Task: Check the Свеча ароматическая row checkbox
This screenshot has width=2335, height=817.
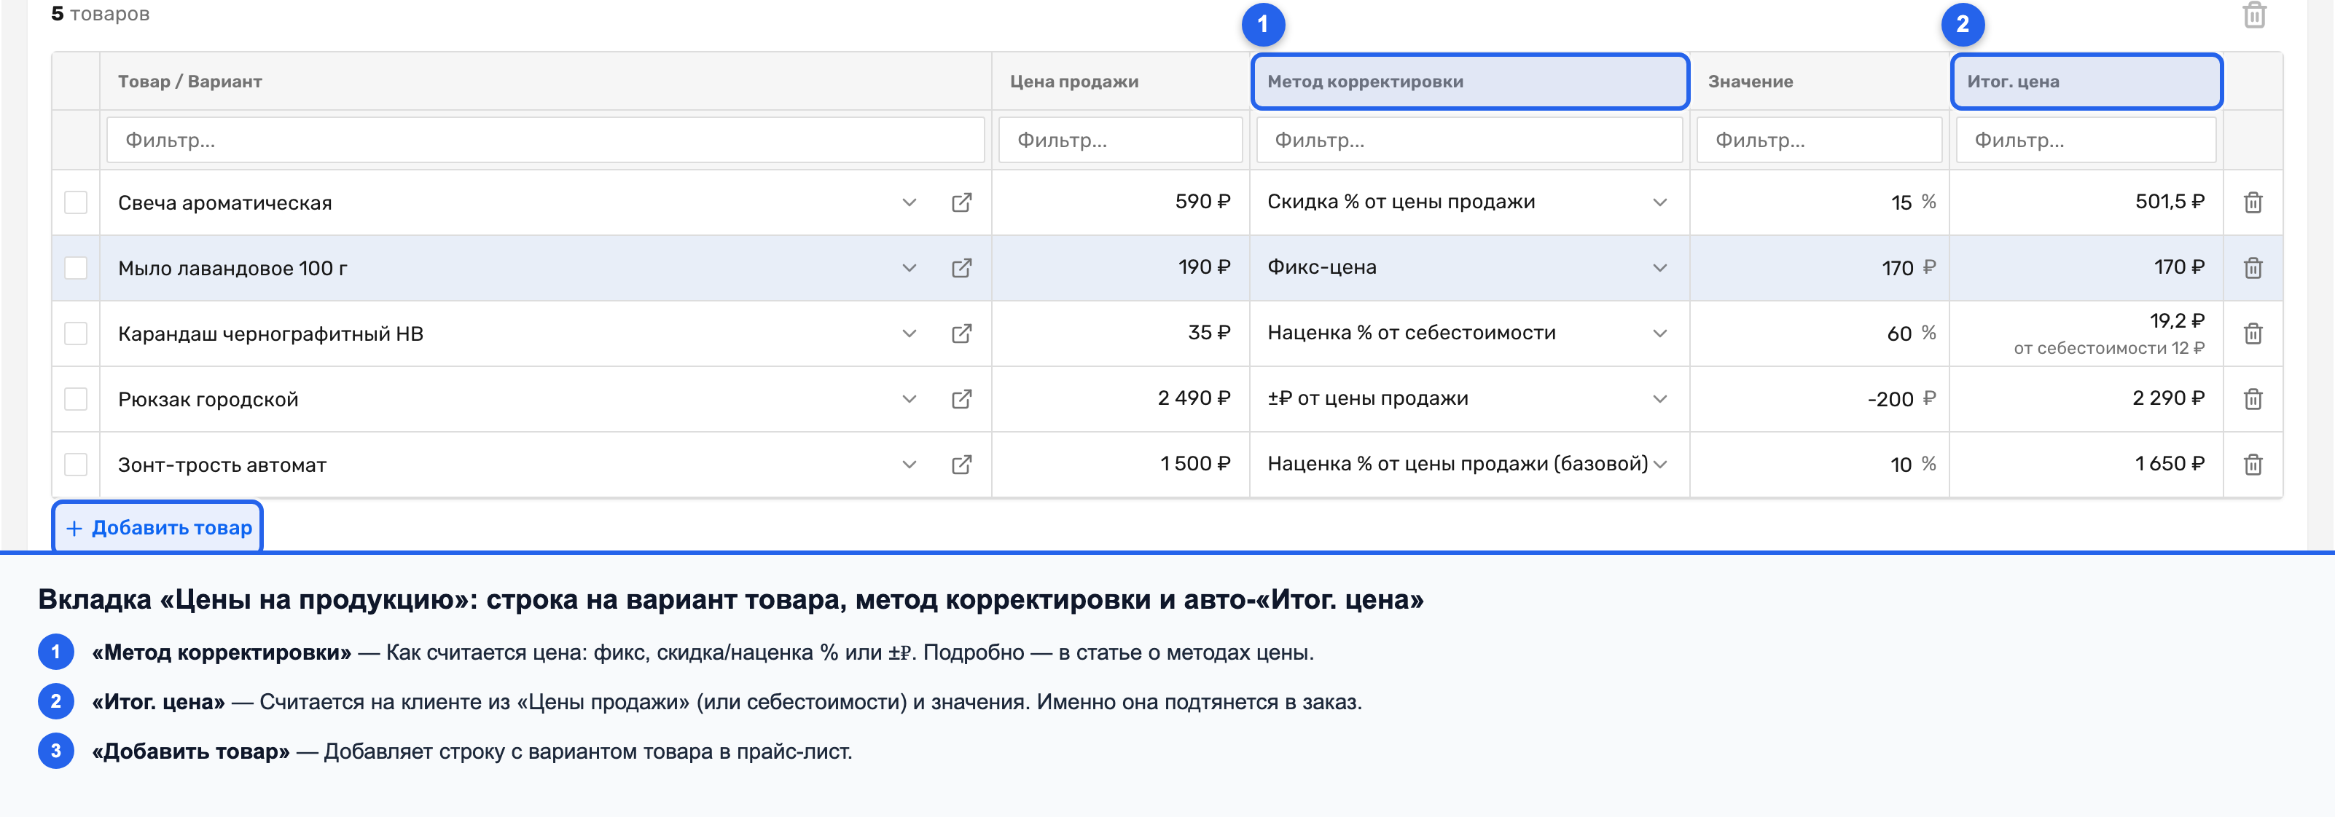Action: pyautogui.click(x=76, y=202)
